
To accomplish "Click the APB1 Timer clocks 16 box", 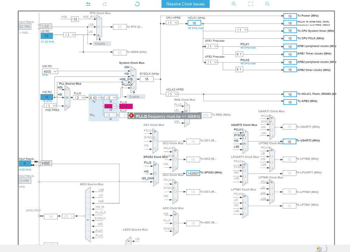I will [x=290, y=54].
